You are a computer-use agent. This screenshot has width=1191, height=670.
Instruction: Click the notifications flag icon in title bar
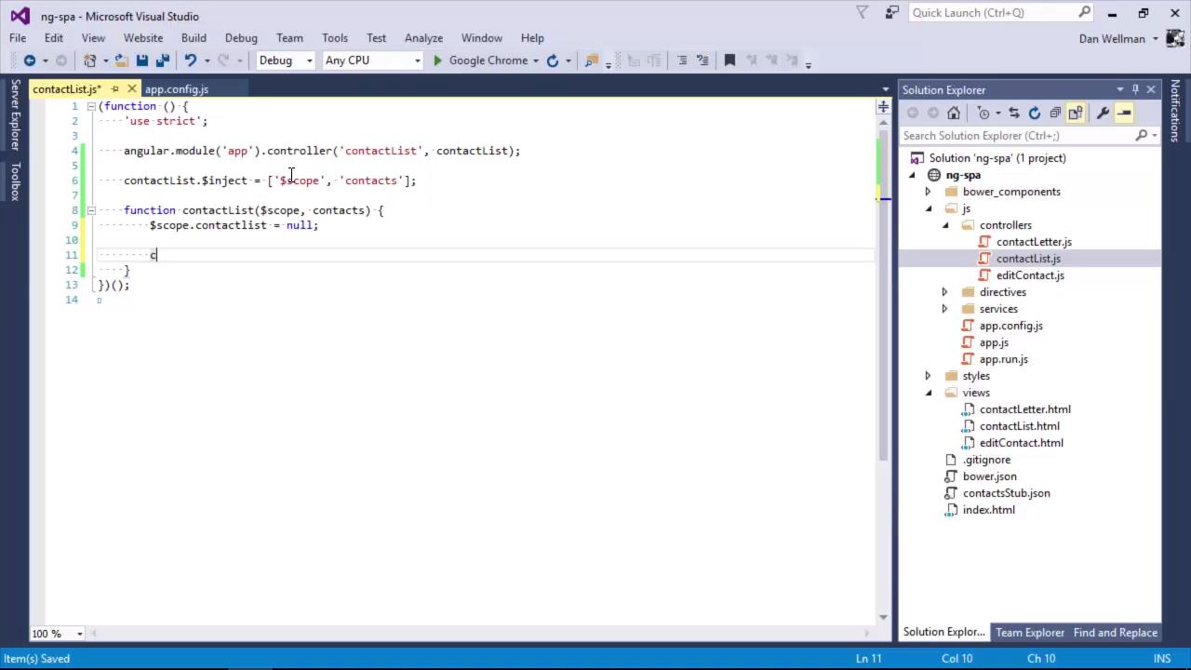(x=863, y=13)
